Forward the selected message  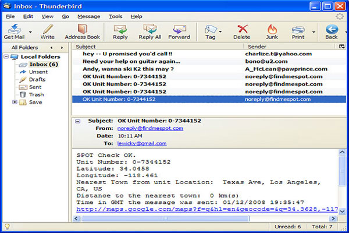tap(179, 31)
